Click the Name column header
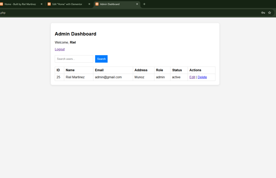Viewport: 276px width, 178px height. click(70, 70)
